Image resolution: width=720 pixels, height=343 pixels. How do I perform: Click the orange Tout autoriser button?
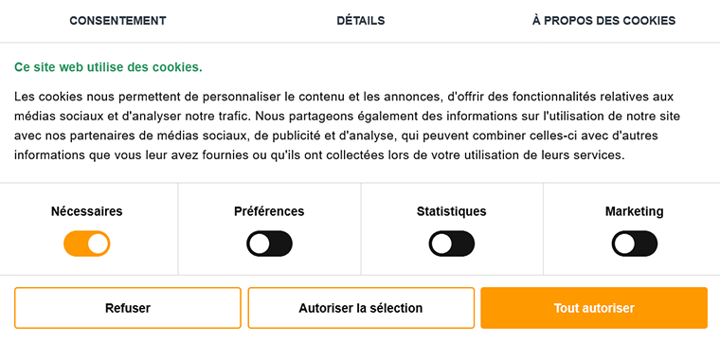pyautogui.click(x=594, y=308)
